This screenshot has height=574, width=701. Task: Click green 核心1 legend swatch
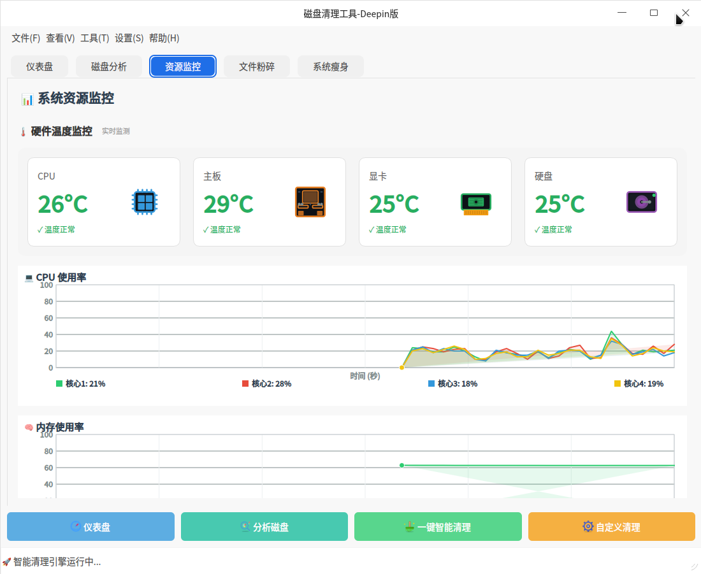pyautogui.click(x=59, y=384)
